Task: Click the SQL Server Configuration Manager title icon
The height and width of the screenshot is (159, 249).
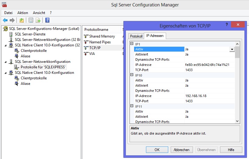Action: [4, 5]
